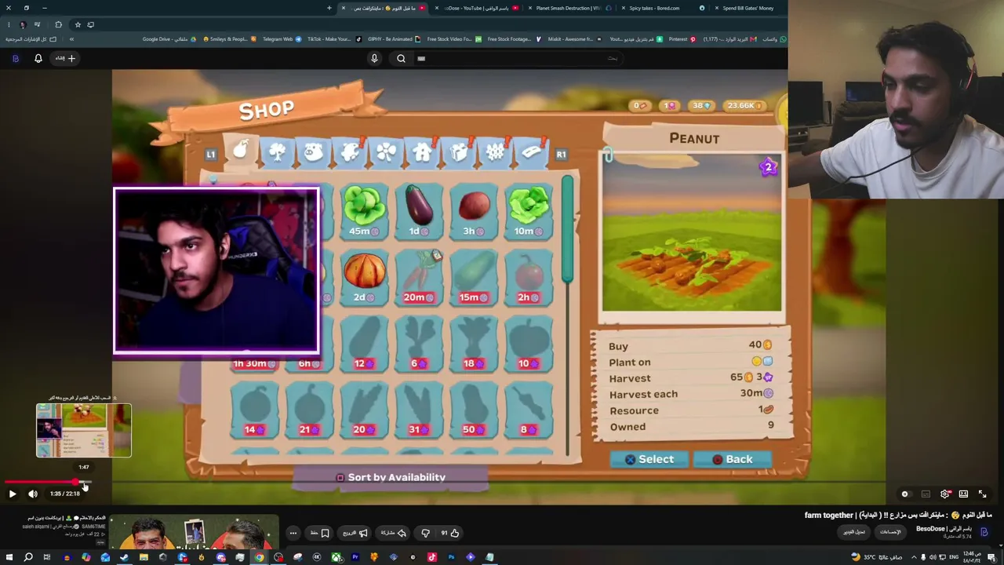Open the animals (pig) shop category tab

[313, 151]
